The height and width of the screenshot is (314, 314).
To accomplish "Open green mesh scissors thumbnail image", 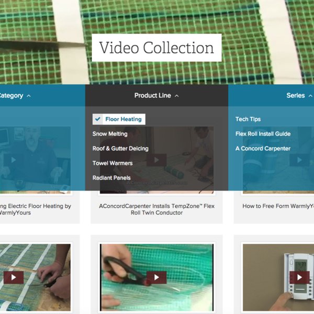I will (156, 277).
